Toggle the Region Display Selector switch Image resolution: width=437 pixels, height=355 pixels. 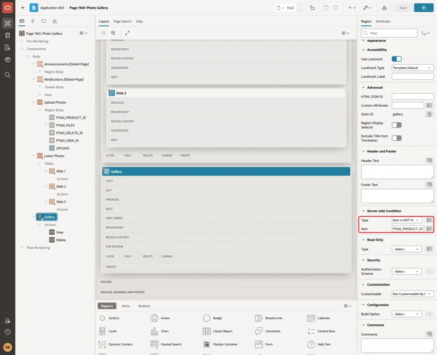click(396, 125)
